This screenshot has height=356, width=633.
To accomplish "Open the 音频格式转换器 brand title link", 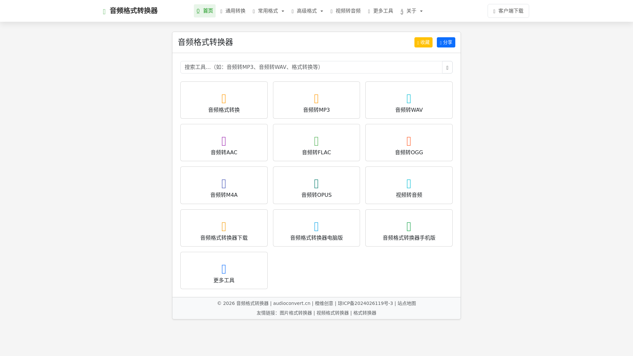I will click(134, 11).
